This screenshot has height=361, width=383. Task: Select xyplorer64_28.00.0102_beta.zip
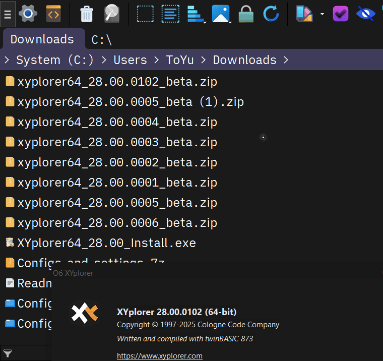tap(117, 82)
